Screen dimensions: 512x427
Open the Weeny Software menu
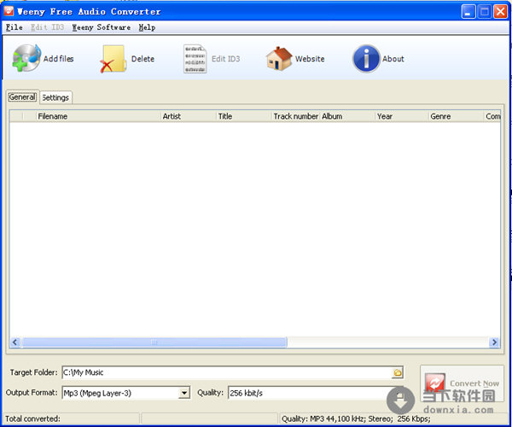tap(102, 27)
